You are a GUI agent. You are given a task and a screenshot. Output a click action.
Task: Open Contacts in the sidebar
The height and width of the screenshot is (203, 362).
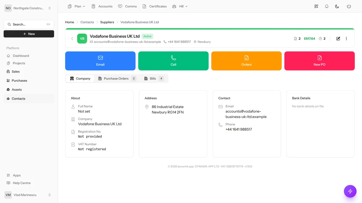[x=29, y=99]
